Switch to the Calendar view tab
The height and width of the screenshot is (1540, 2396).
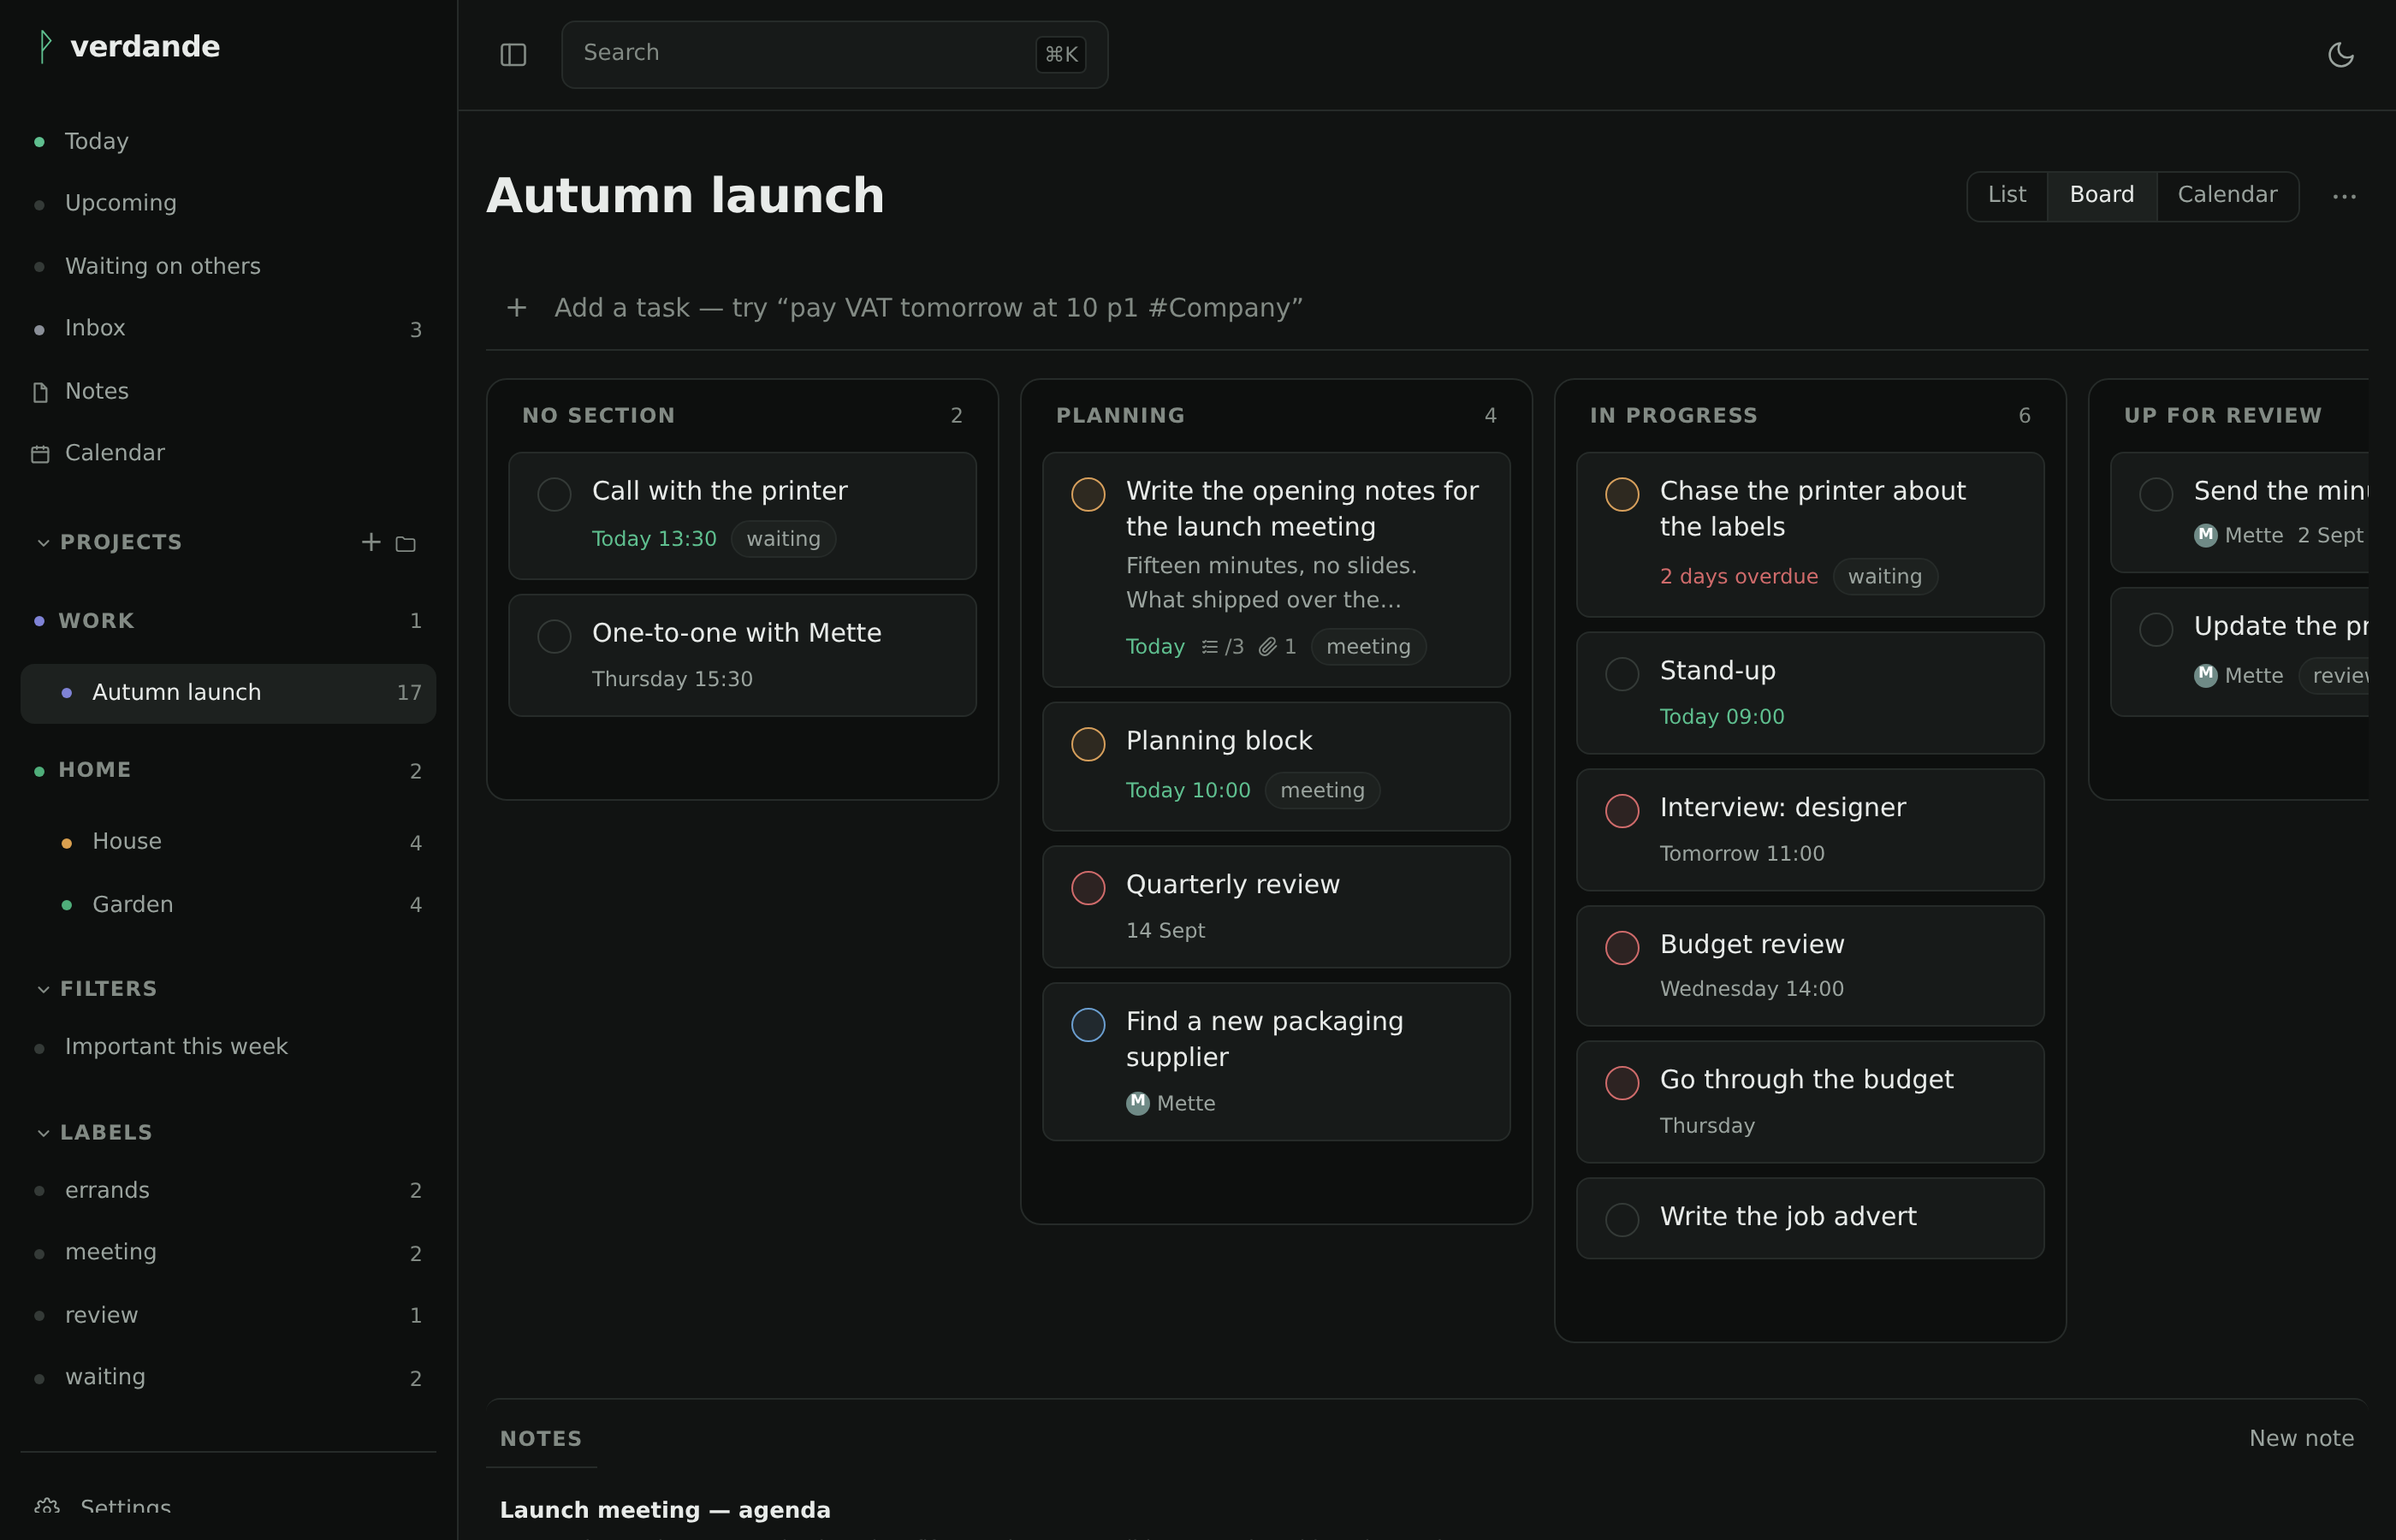click(x=2227, y=195)
